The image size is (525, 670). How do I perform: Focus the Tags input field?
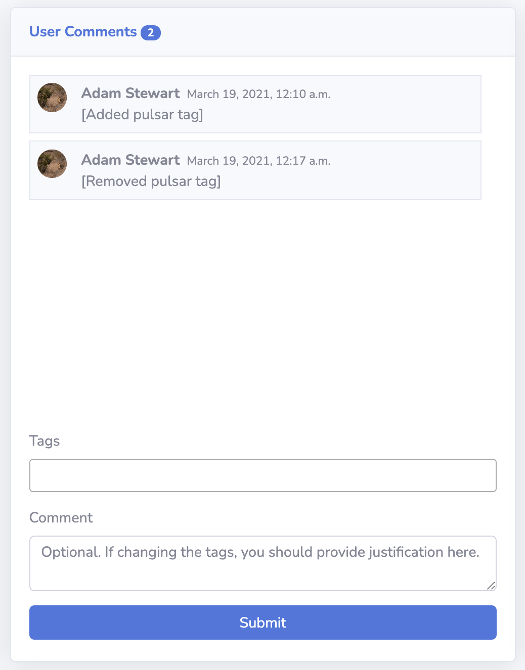click(x=263, y=475)
